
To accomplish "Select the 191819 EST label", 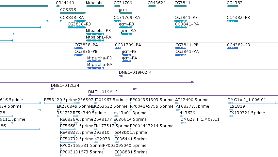I will click(237, 106).
